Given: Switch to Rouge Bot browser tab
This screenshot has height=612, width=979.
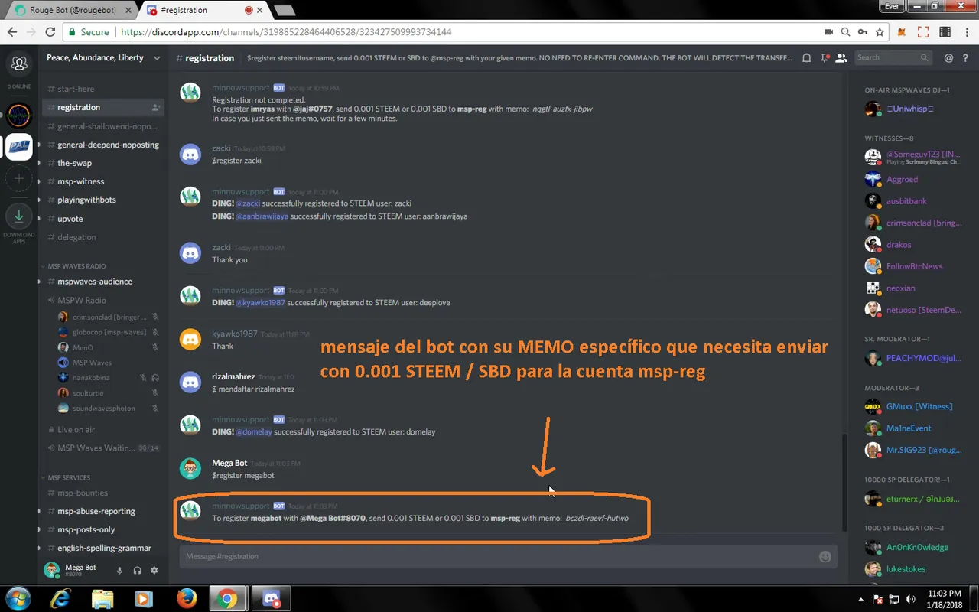Looking at the screenshot, I should [73, 10].
